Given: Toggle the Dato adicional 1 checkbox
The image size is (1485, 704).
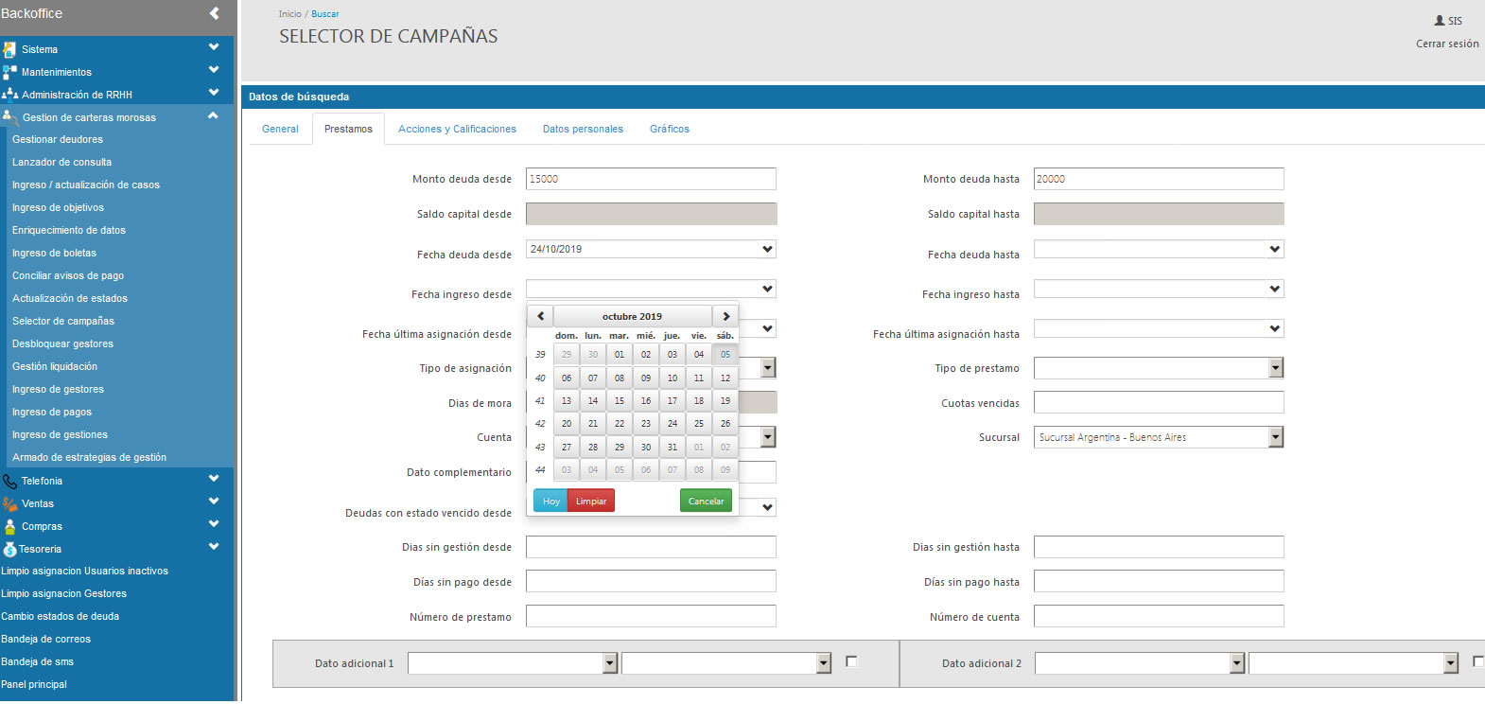Looking at the screenshot, I should [x=851, y=661].
